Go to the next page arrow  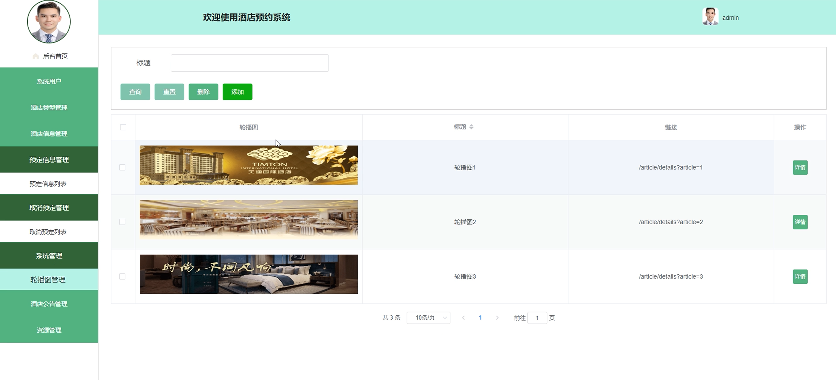coord(497,318)
